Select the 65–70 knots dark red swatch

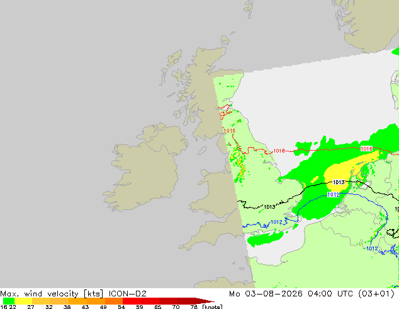coord(168,301)
